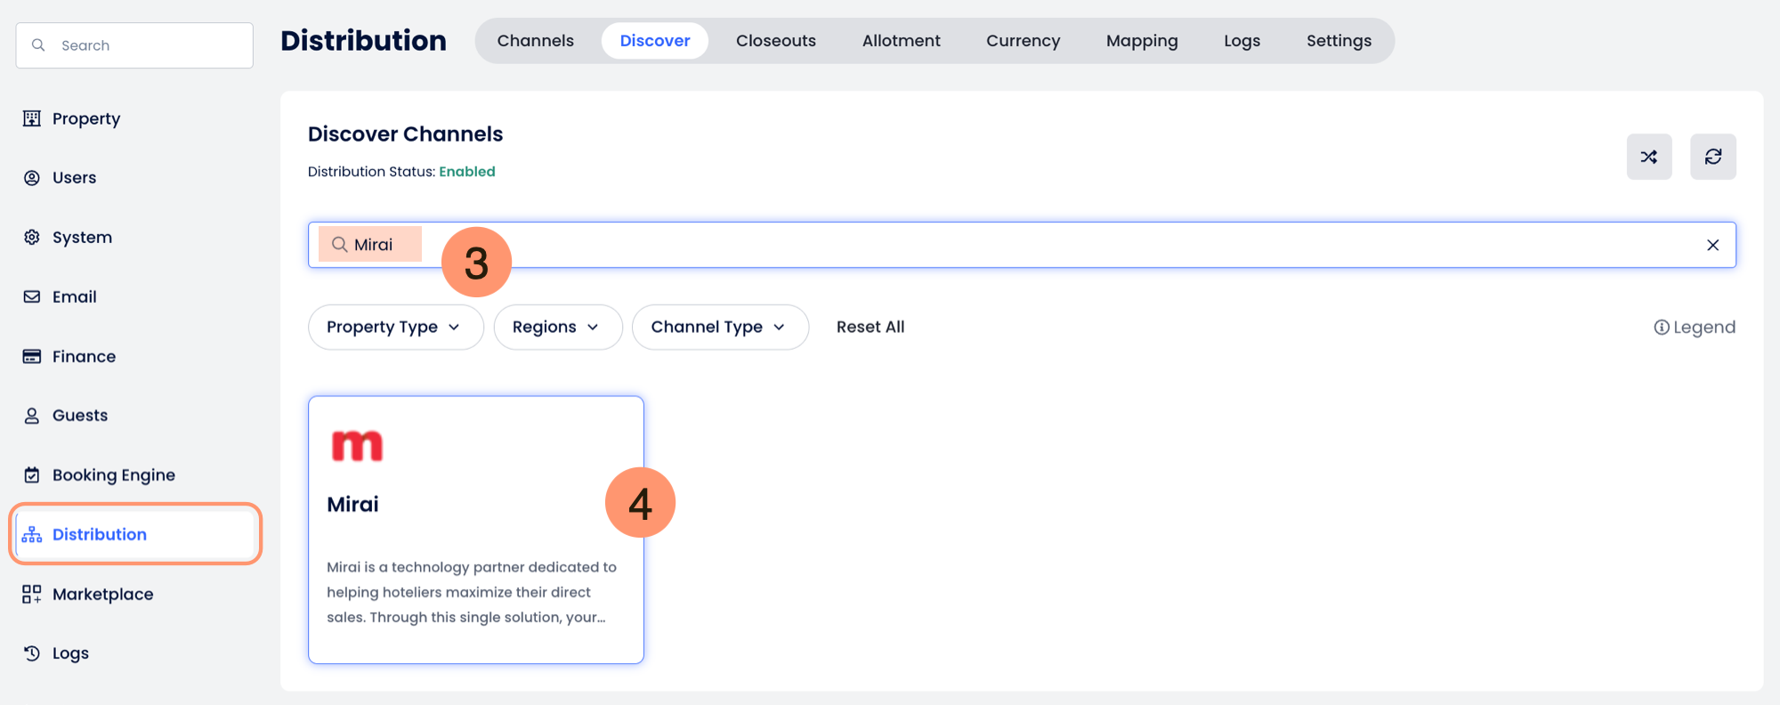Image resolution: width=1780 pixels, height=705 pixels.
Task: Open Marketplace in the sidebar
Action: (x=102, y=594)
